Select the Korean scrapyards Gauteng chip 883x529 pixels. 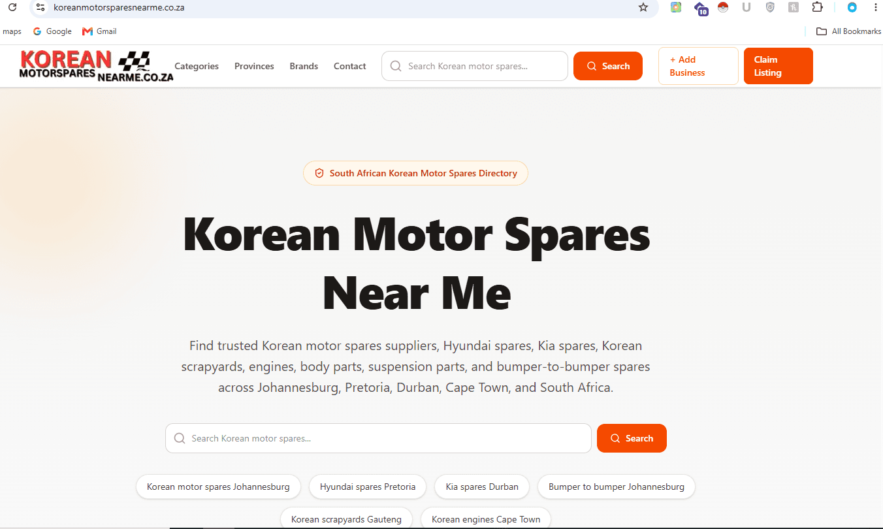(x=346, y=519)
